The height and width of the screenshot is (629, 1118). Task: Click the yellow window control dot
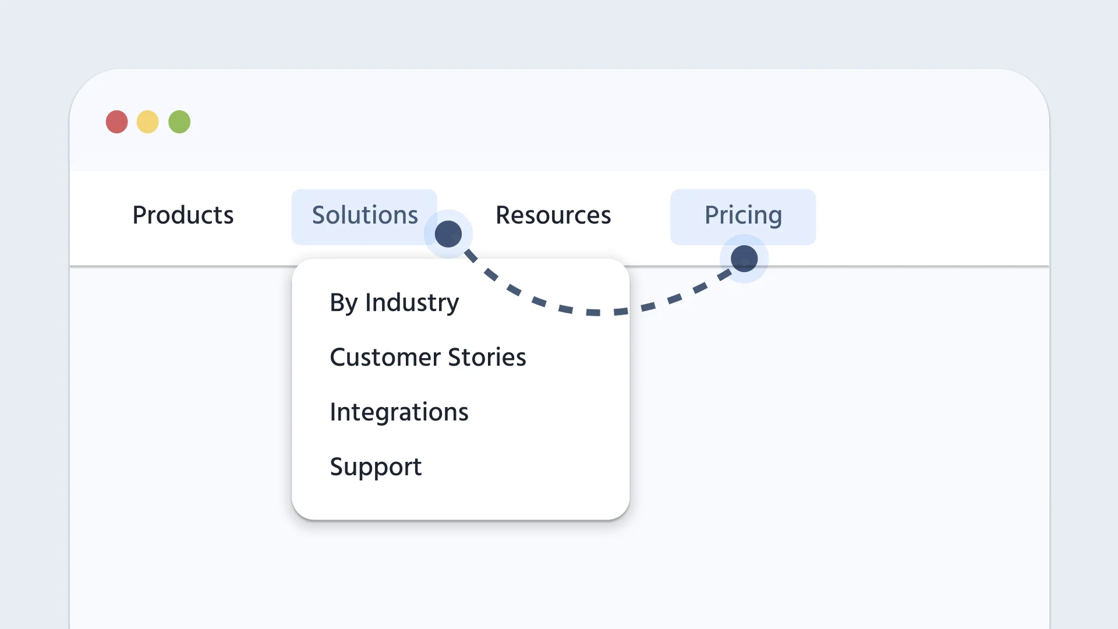click(x=147, y=122)
